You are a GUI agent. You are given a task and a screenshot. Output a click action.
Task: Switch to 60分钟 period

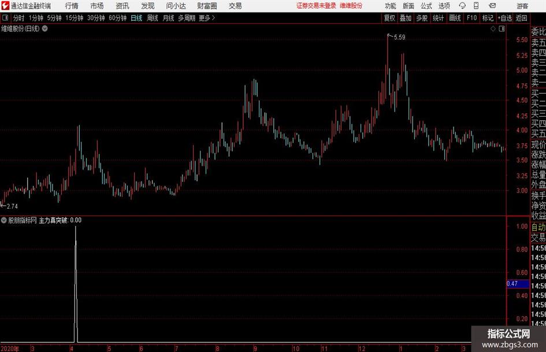(118, 18)
